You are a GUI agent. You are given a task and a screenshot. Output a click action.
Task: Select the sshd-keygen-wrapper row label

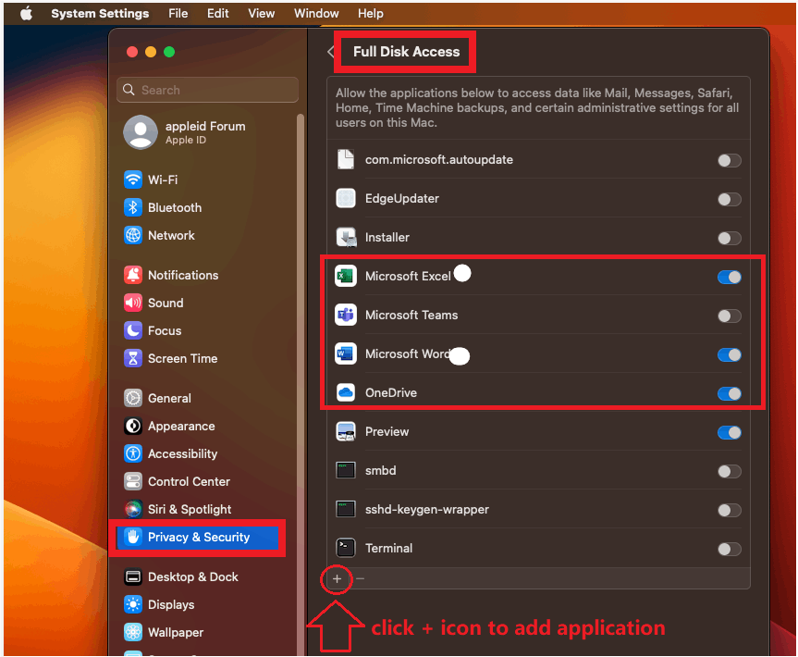coord(427,509)
